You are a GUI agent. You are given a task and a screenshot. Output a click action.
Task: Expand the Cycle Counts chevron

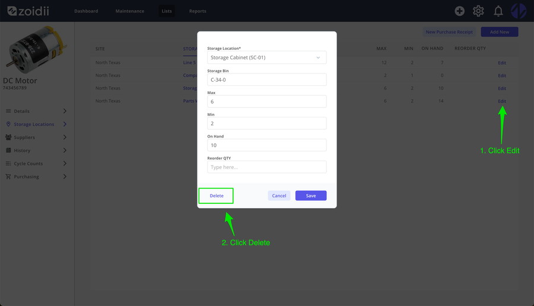[x=65, y=164]
